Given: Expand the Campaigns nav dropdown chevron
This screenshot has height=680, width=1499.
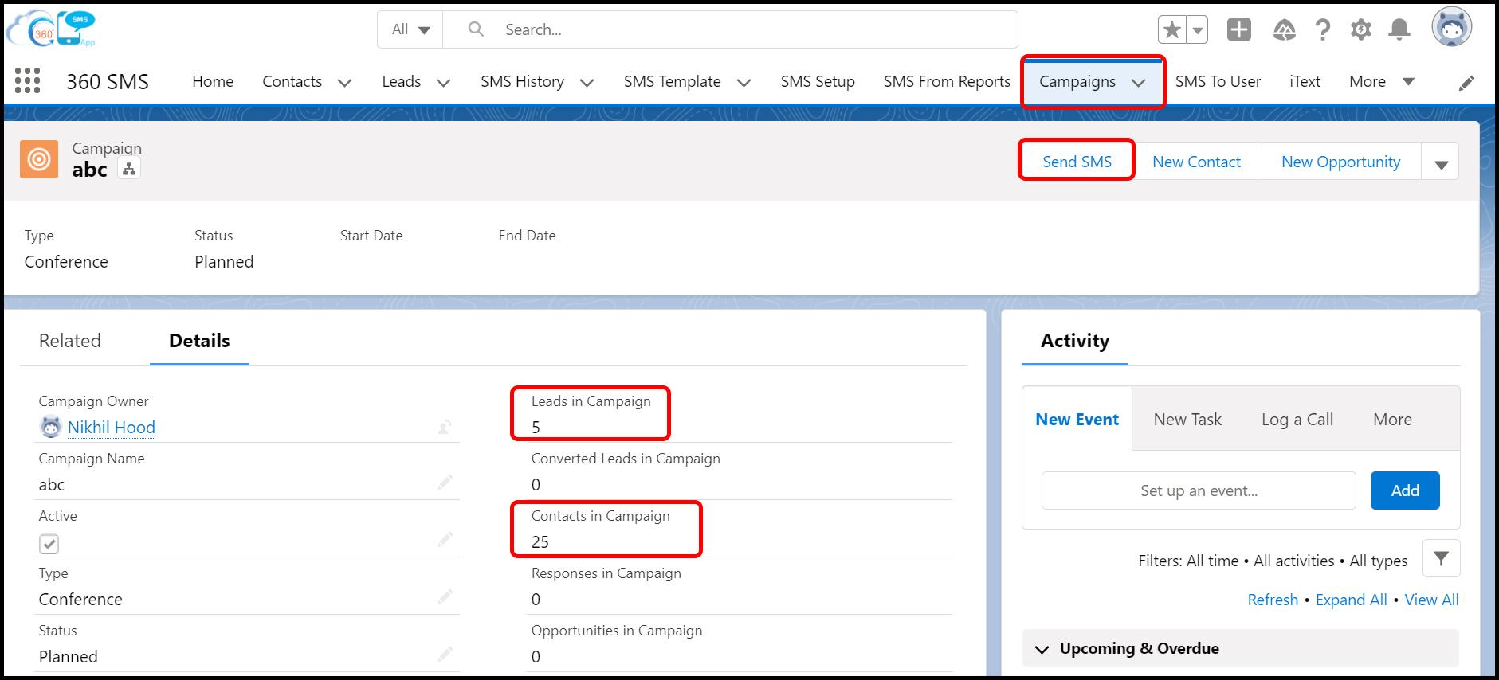Looking at the screenshot, I should pos(1138,83).
